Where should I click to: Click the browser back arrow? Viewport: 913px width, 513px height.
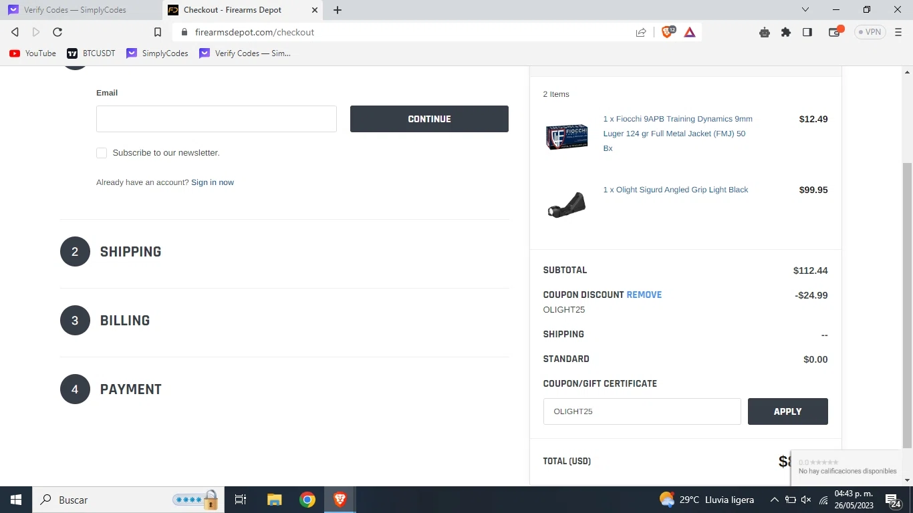pyautogui.click(x=15, y=32)
